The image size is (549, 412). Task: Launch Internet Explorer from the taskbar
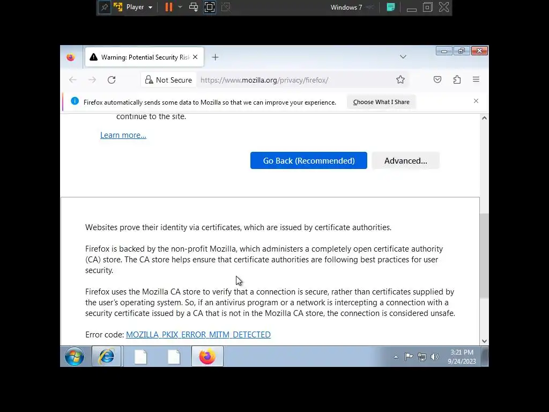coord(107,357)
